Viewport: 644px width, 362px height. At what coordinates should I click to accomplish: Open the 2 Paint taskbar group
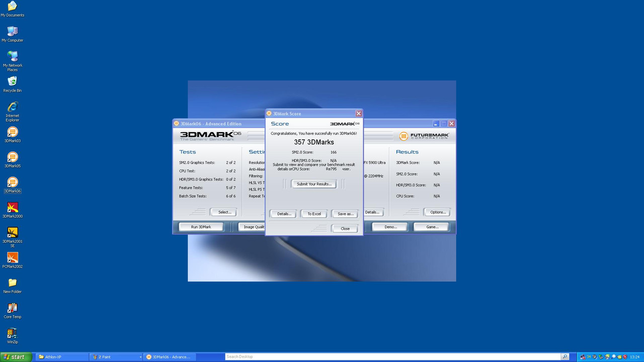click(117, 357)
